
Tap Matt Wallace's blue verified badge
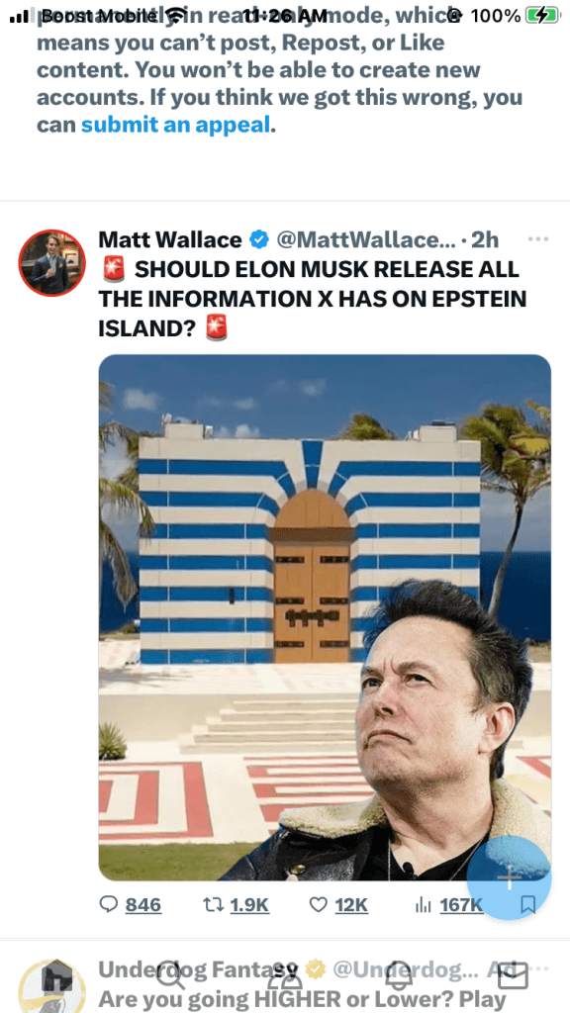coord(259,240)
